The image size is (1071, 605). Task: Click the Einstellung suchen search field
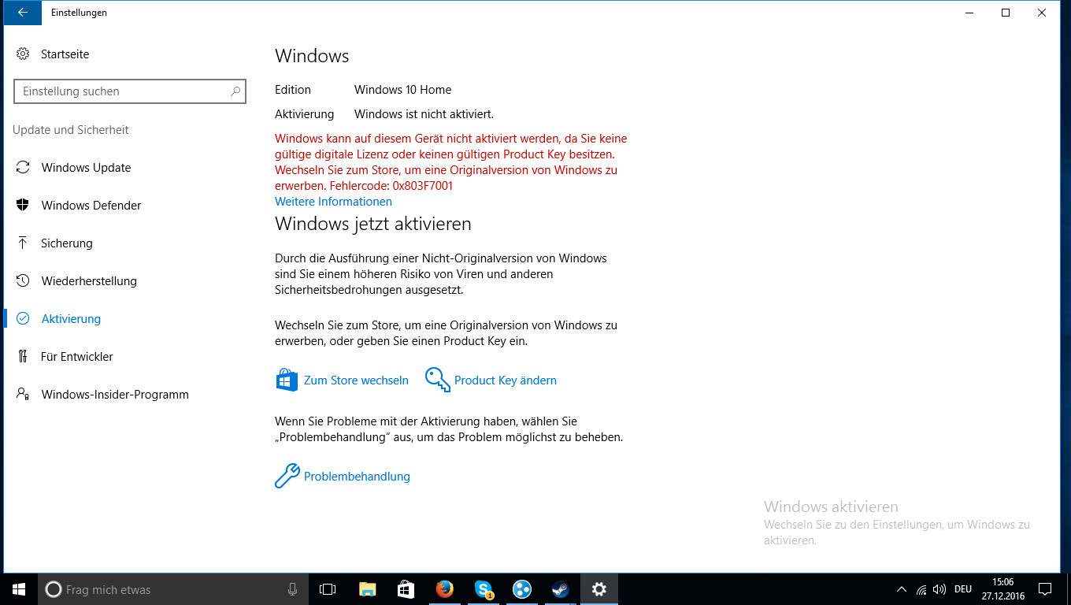[130, 91]
